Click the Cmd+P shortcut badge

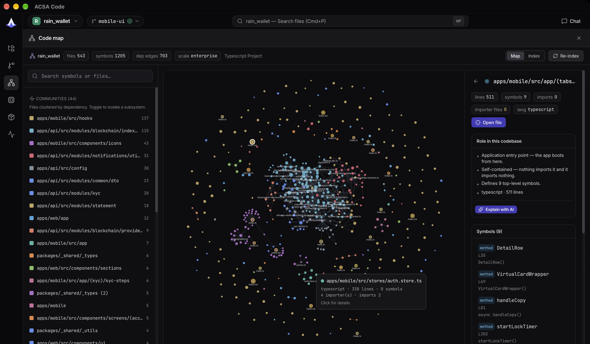pyautogui.click(x=458, y=21)
